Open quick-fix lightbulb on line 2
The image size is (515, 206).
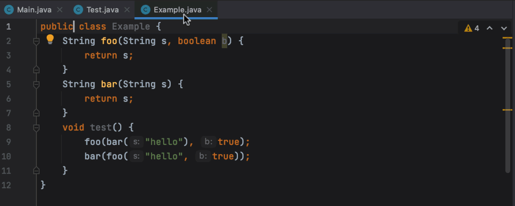pos(50,39)
